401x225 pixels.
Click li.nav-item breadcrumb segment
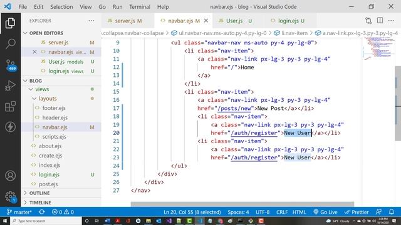pos(291,33)
